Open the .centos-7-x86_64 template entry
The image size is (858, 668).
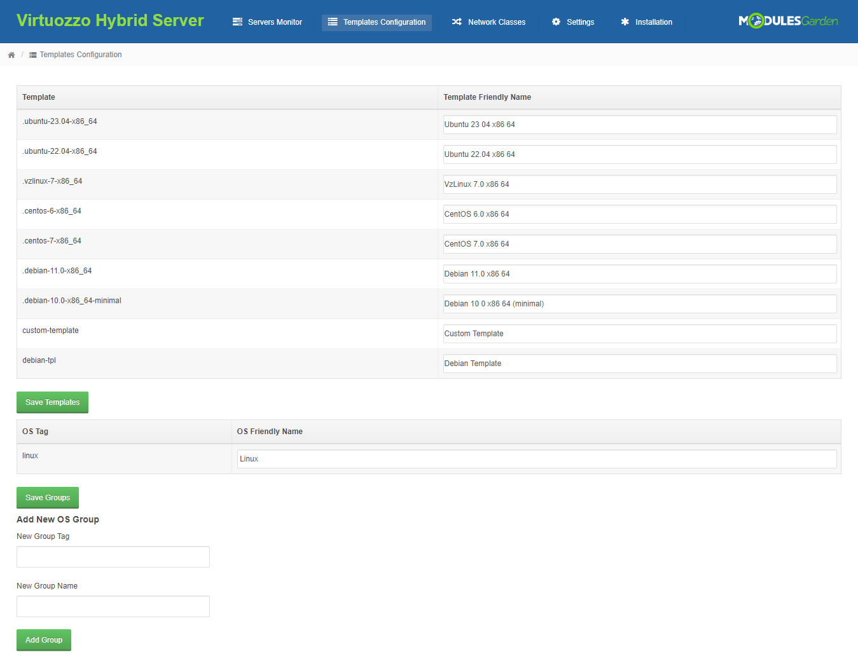[x=51, y=240]
